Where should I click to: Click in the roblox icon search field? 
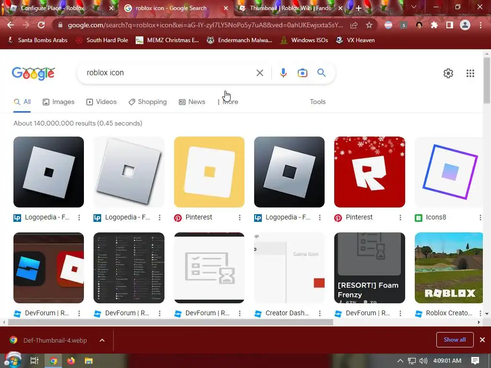click(169, 73)
